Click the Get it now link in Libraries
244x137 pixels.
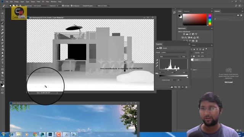[x=229, y=82]
